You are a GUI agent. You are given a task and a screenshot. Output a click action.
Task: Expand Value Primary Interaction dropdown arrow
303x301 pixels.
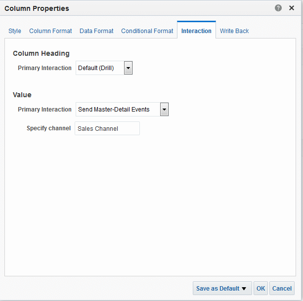164,110
